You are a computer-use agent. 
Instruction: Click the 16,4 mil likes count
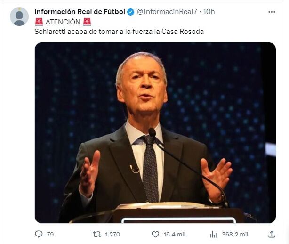(x=174, y=235)
